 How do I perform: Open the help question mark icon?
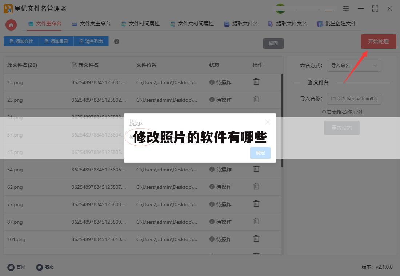point(117,41)
